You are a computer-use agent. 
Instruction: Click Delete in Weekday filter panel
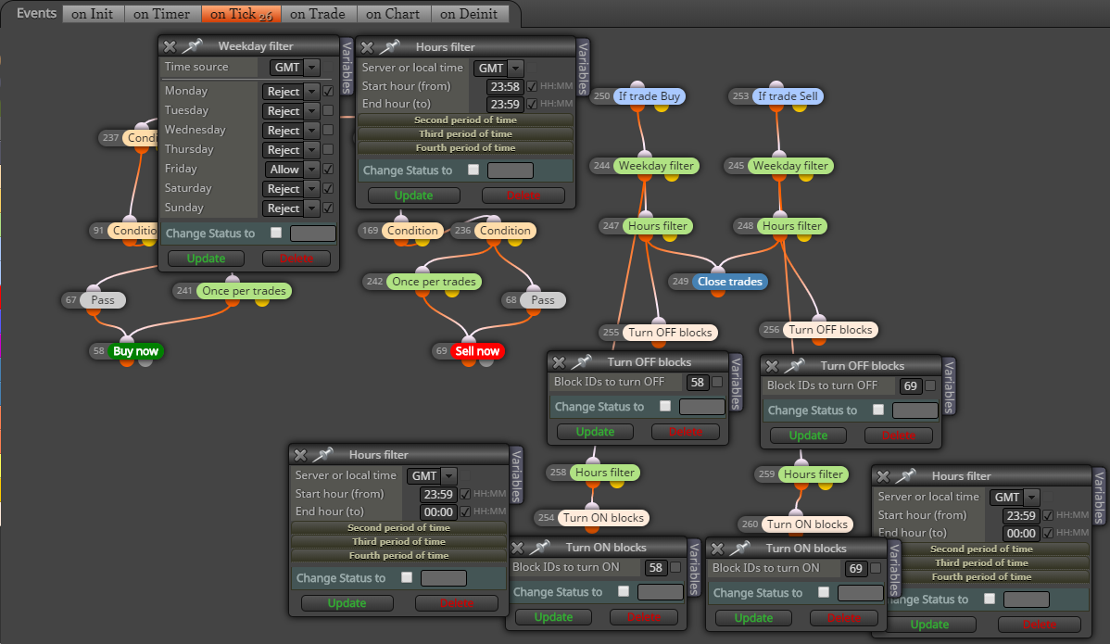pyautogui.click(x=296, y=259)
